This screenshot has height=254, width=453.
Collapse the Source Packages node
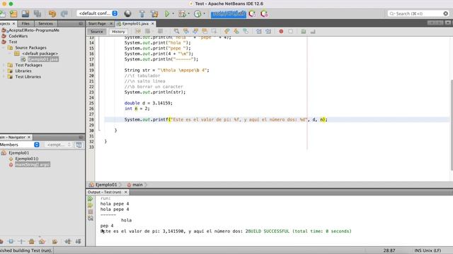(x=4, y=48)
